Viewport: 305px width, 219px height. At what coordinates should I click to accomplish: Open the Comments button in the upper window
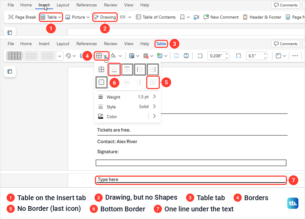pyautogui.click(x=286, y=5)
